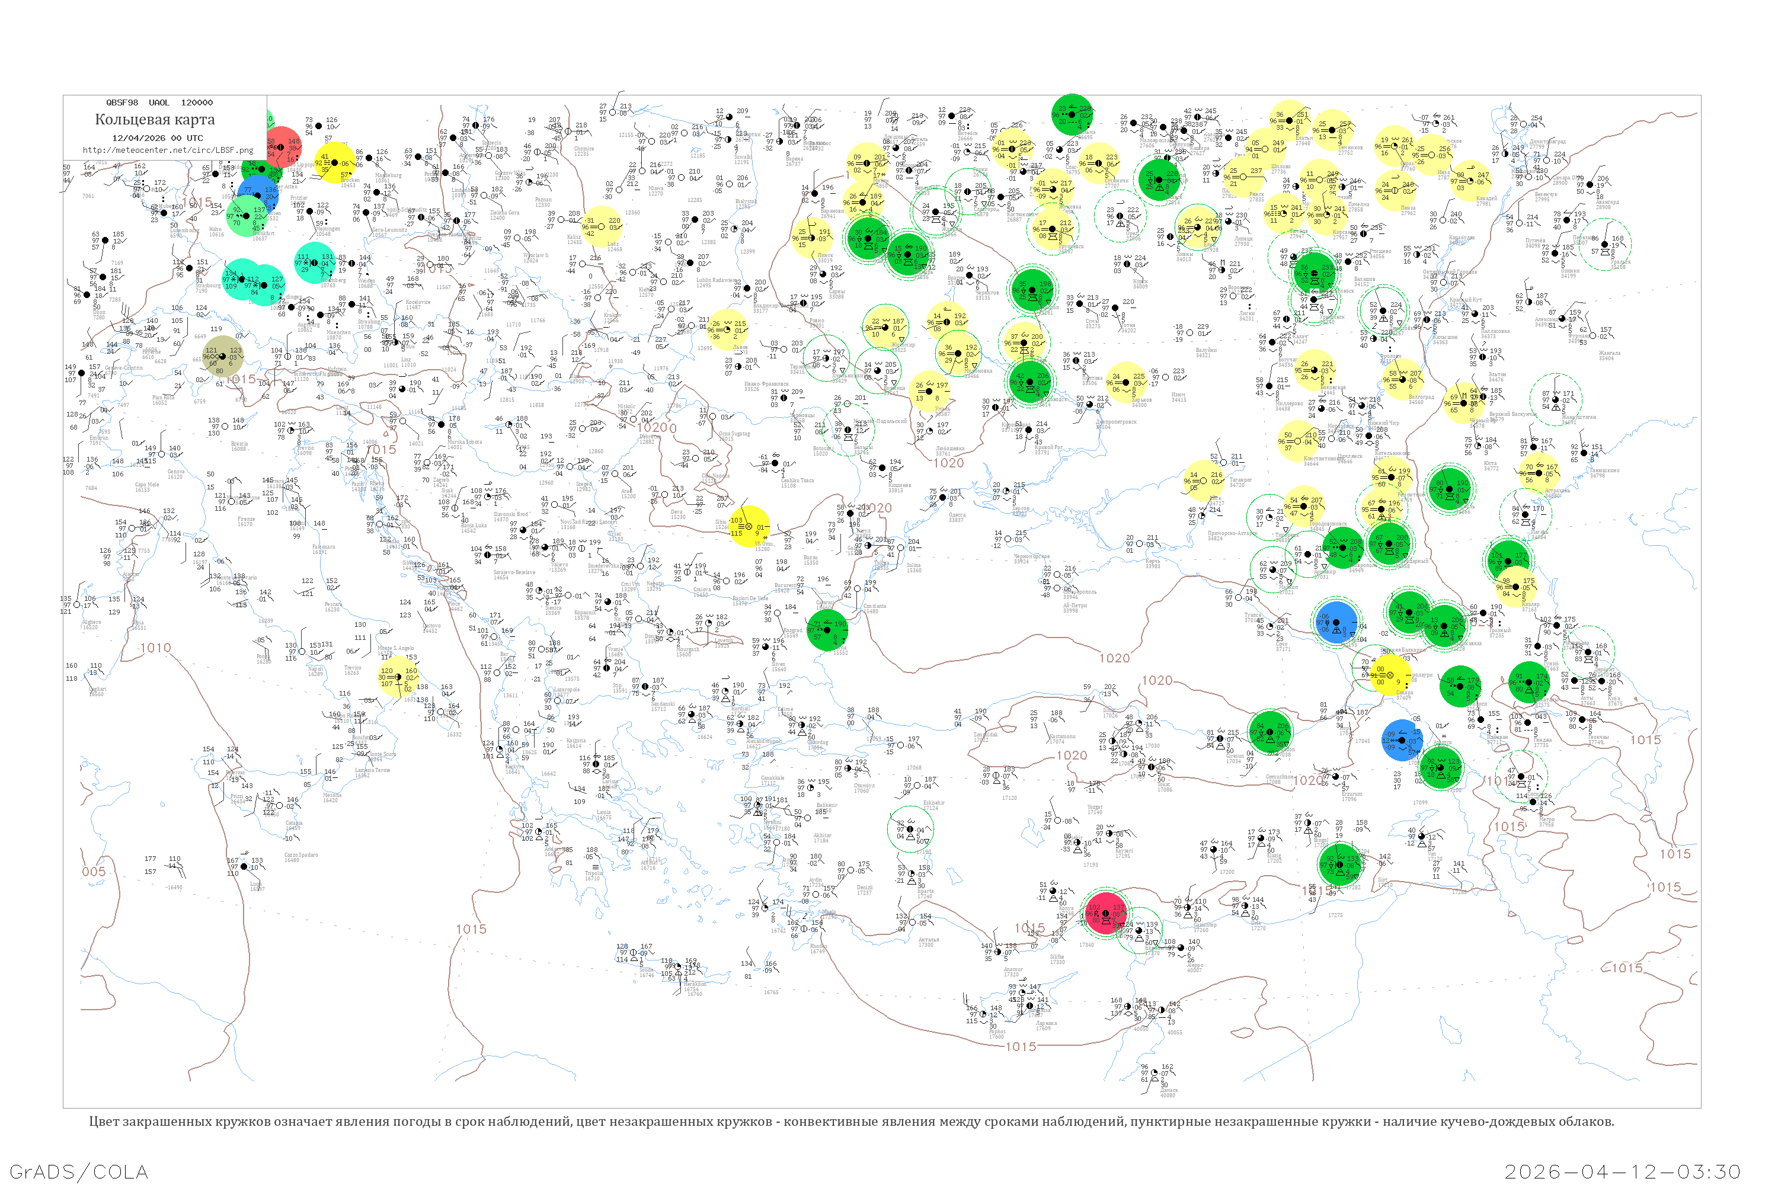
Task: Click the 10200 isobar label
Action: coord(657,427)
